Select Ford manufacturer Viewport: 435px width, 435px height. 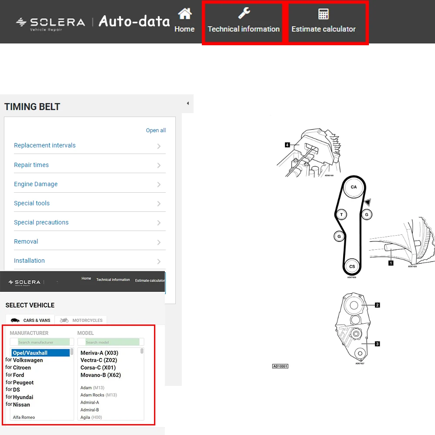19,375
